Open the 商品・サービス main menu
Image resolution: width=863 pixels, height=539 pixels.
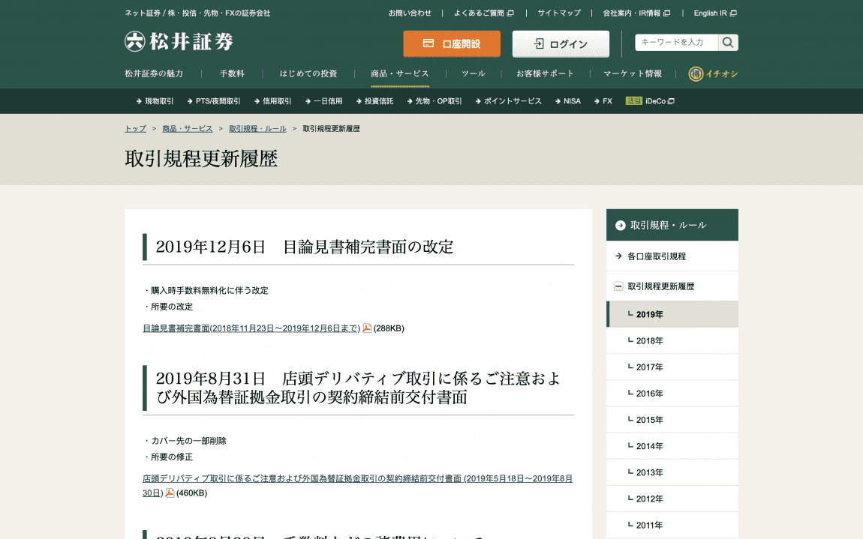click(399, 73)
